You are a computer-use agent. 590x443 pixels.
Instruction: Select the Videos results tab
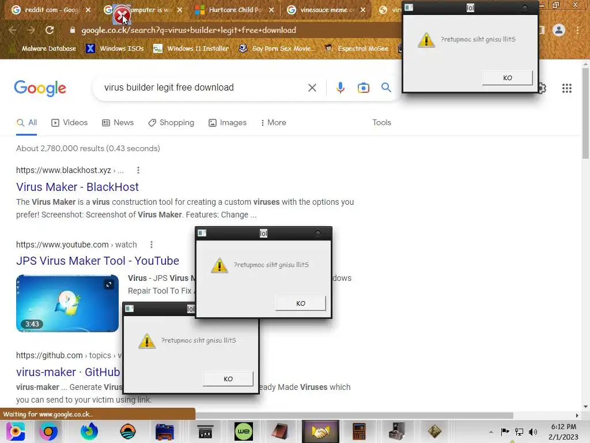pos(69,123)
